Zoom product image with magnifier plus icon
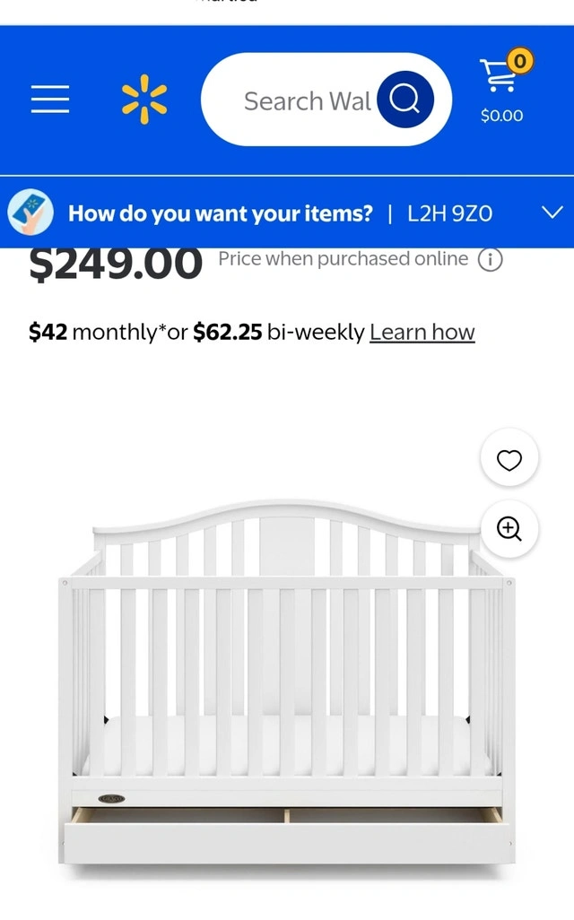Viewport: 574px width, 920px height. tap(509, 529)
